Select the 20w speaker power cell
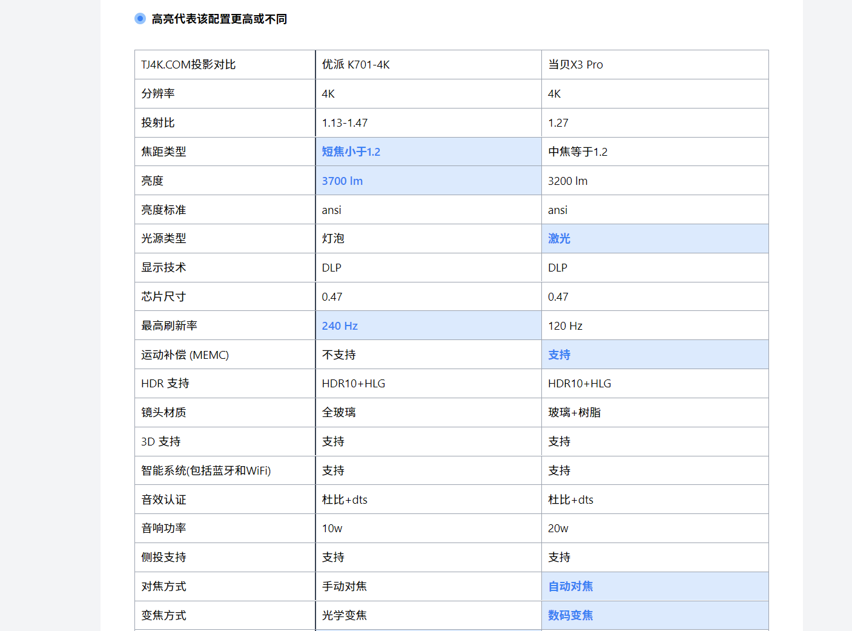 pyautogui.click(x=558, y=529)
